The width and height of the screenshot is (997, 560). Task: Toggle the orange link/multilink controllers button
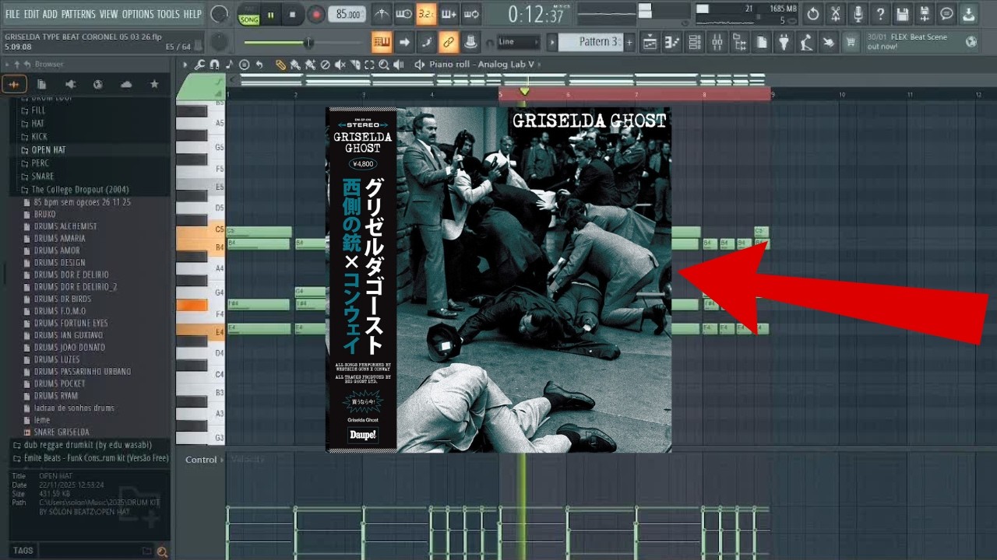(449, 42)
